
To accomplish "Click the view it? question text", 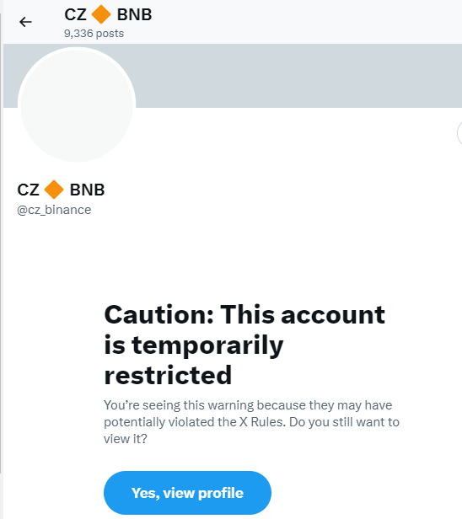I will 125,439.
